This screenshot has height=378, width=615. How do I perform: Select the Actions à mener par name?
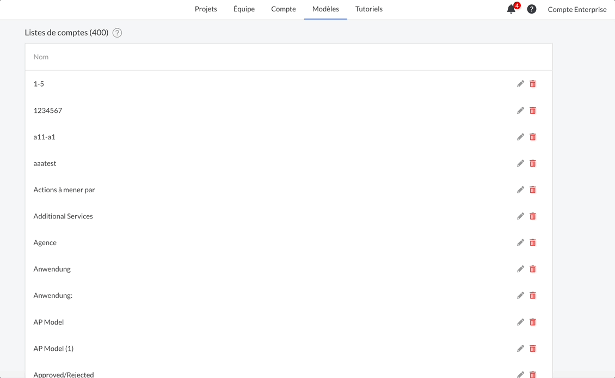tap(64, 190)
